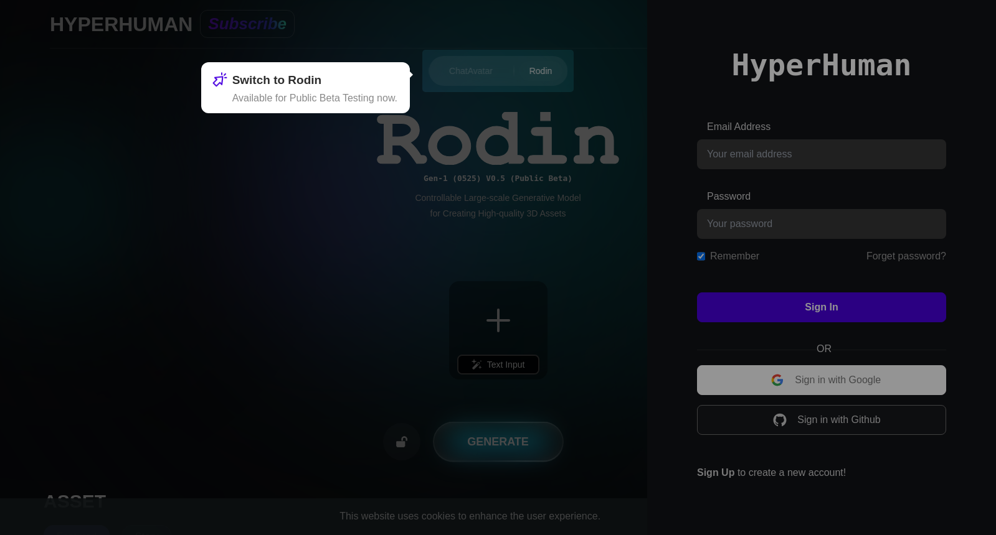
Task: Click the unlock padlock icon beside Generate
Action: point(402,442)
